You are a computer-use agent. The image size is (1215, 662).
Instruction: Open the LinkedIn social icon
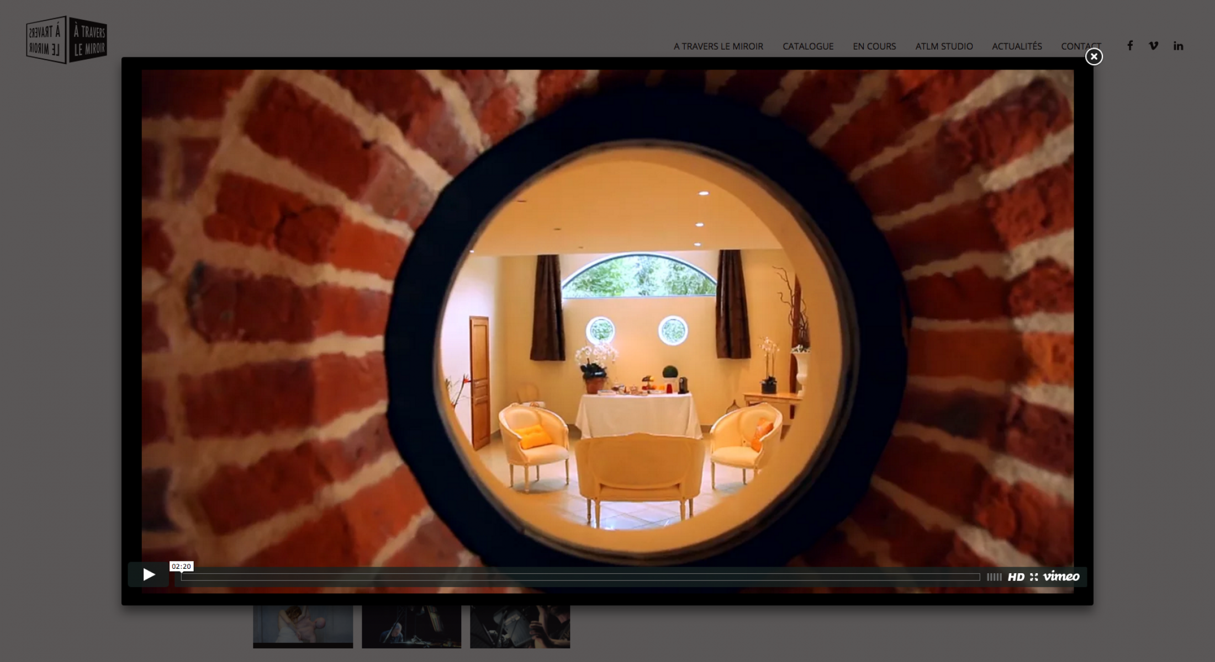pos(1178,46)
